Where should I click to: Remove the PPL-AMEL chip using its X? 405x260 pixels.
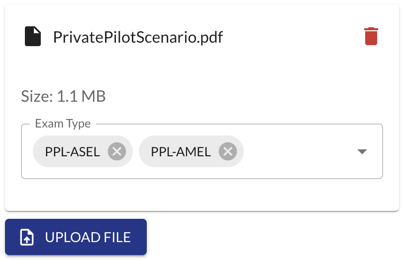pyautogui.click(x=228, y=151)
